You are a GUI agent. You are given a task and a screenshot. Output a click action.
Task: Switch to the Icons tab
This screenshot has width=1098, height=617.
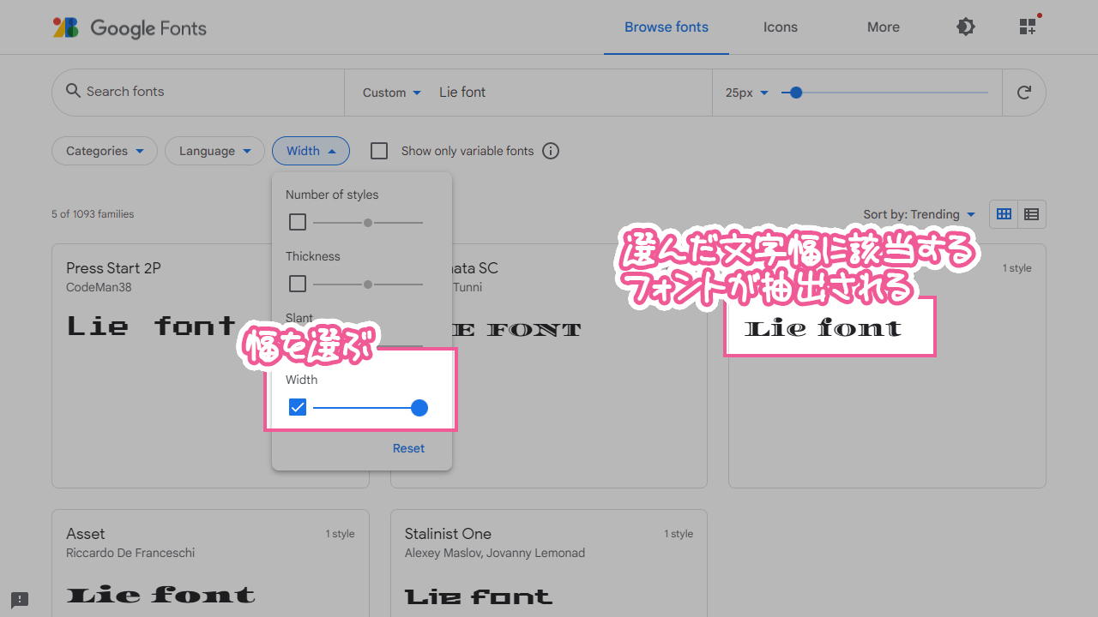pos(781,27)
